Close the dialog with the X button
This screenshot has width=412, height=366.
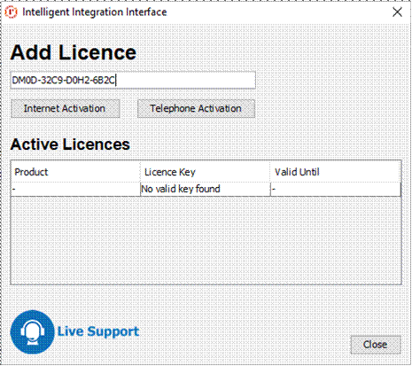pyautogui.click(x=397, y=12)
